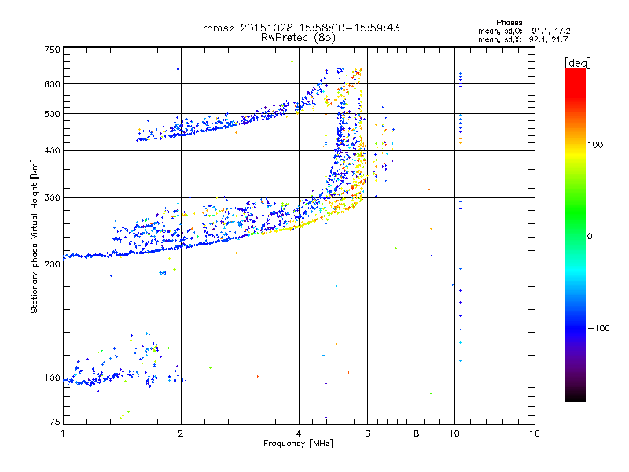This screenshot has height=472, width=629.
Task: Click the 'Frequency [MHz]' axis label
Action: point(298,444)
